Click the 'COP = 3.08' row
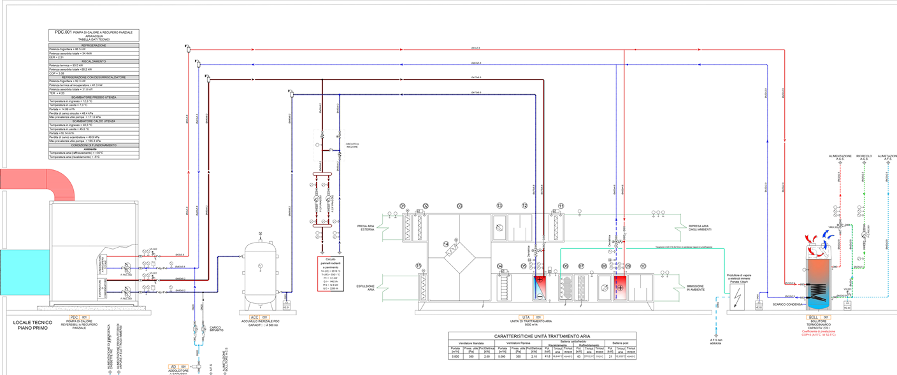Viewport: 897px width, 375px height. 94,73
